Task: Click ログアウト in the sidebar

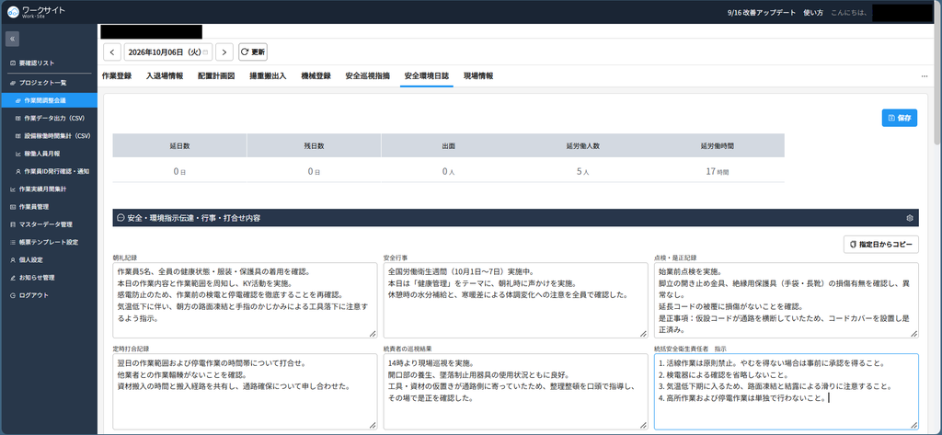Action: click(49, 295)
